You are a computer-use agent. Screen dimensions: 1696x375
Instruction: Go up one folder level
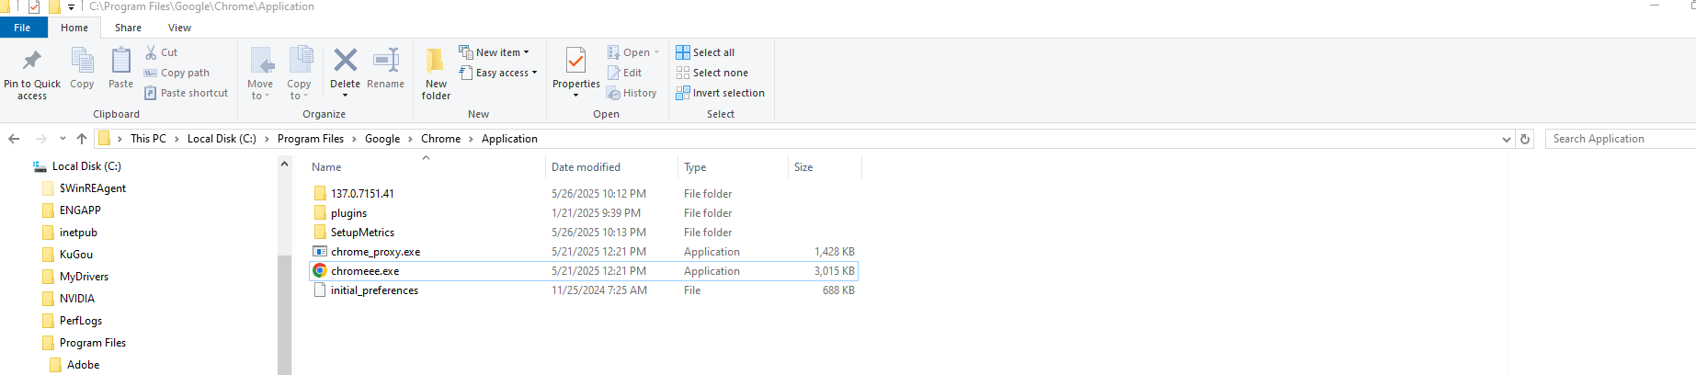(x=82, y=139)
